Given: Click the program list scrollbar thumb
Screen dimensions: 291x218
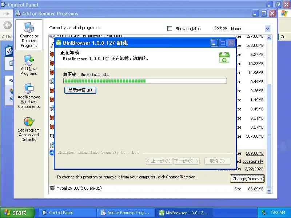Looking at the screenshot, I should [269, 136].
